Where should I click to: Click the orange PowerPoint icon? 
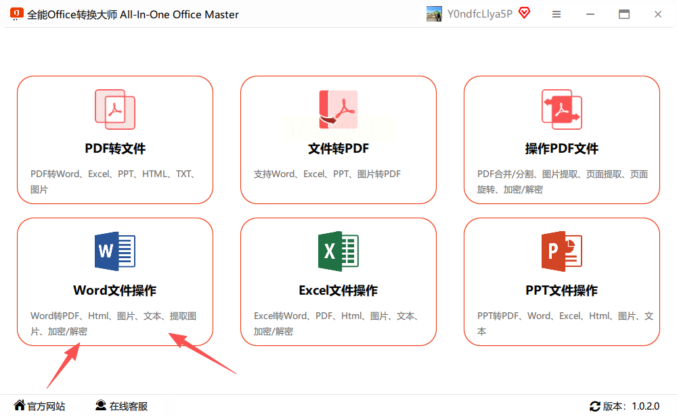[x=562, y=251]
